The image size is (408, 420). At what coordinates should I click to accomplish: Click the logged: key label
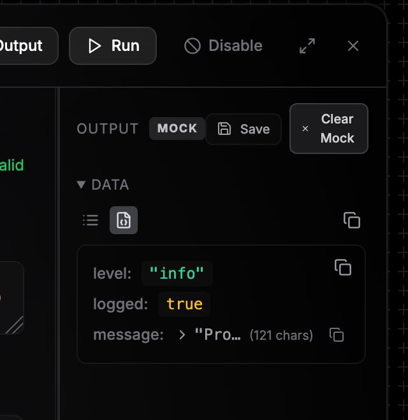[120, 305]
